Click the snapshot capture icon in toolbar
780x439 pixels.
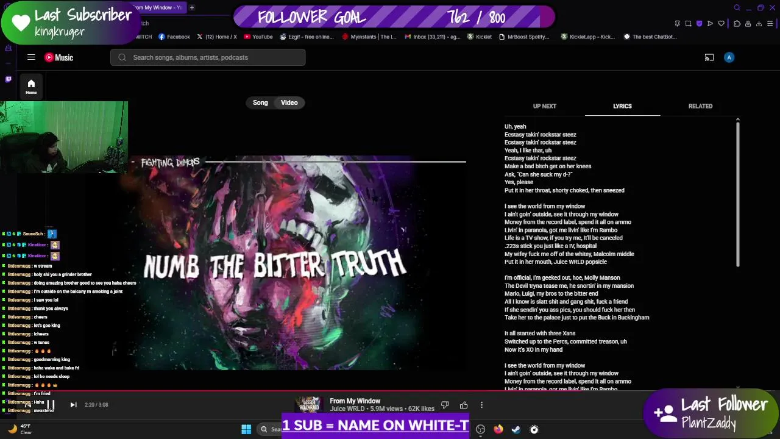(688, 23)
